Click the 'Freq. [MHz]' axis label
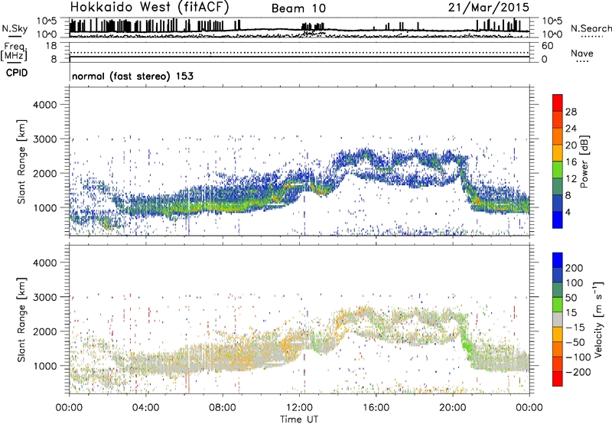 14,51
